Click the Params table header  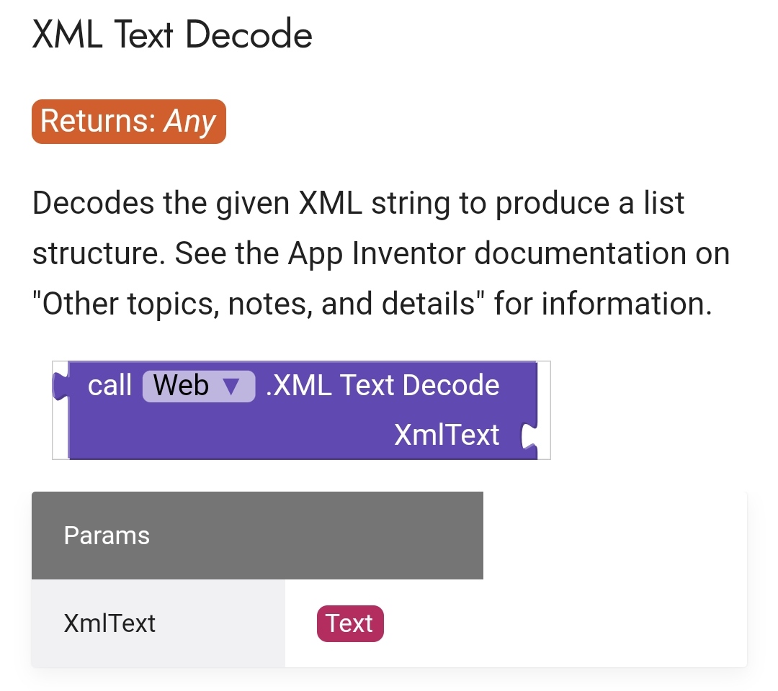(257, 536)
